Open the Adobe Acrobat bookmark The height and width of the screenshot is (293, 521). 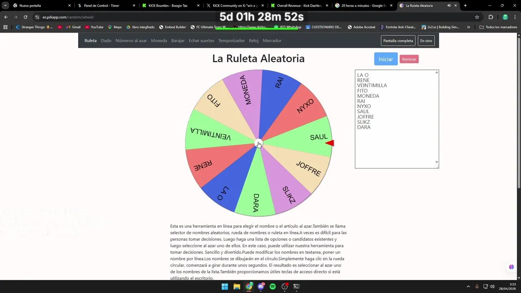click(x=361, y=27)
